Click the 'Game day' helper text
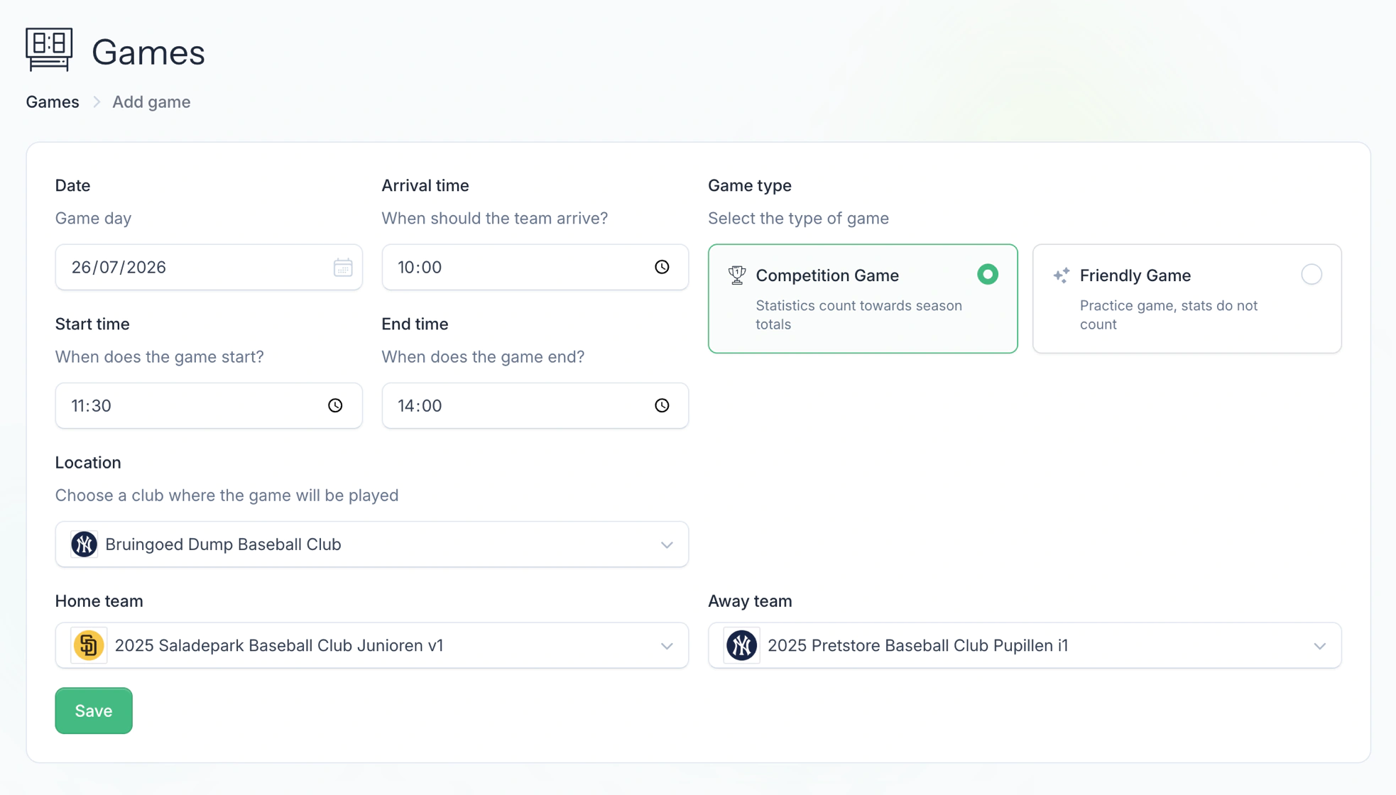1396x795 pixels. pyautogui.click(x=93, y=218)
